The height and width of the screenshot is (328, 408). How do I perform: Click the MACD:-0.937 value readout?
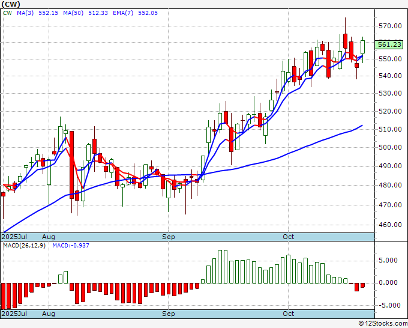tap(71, 246)
